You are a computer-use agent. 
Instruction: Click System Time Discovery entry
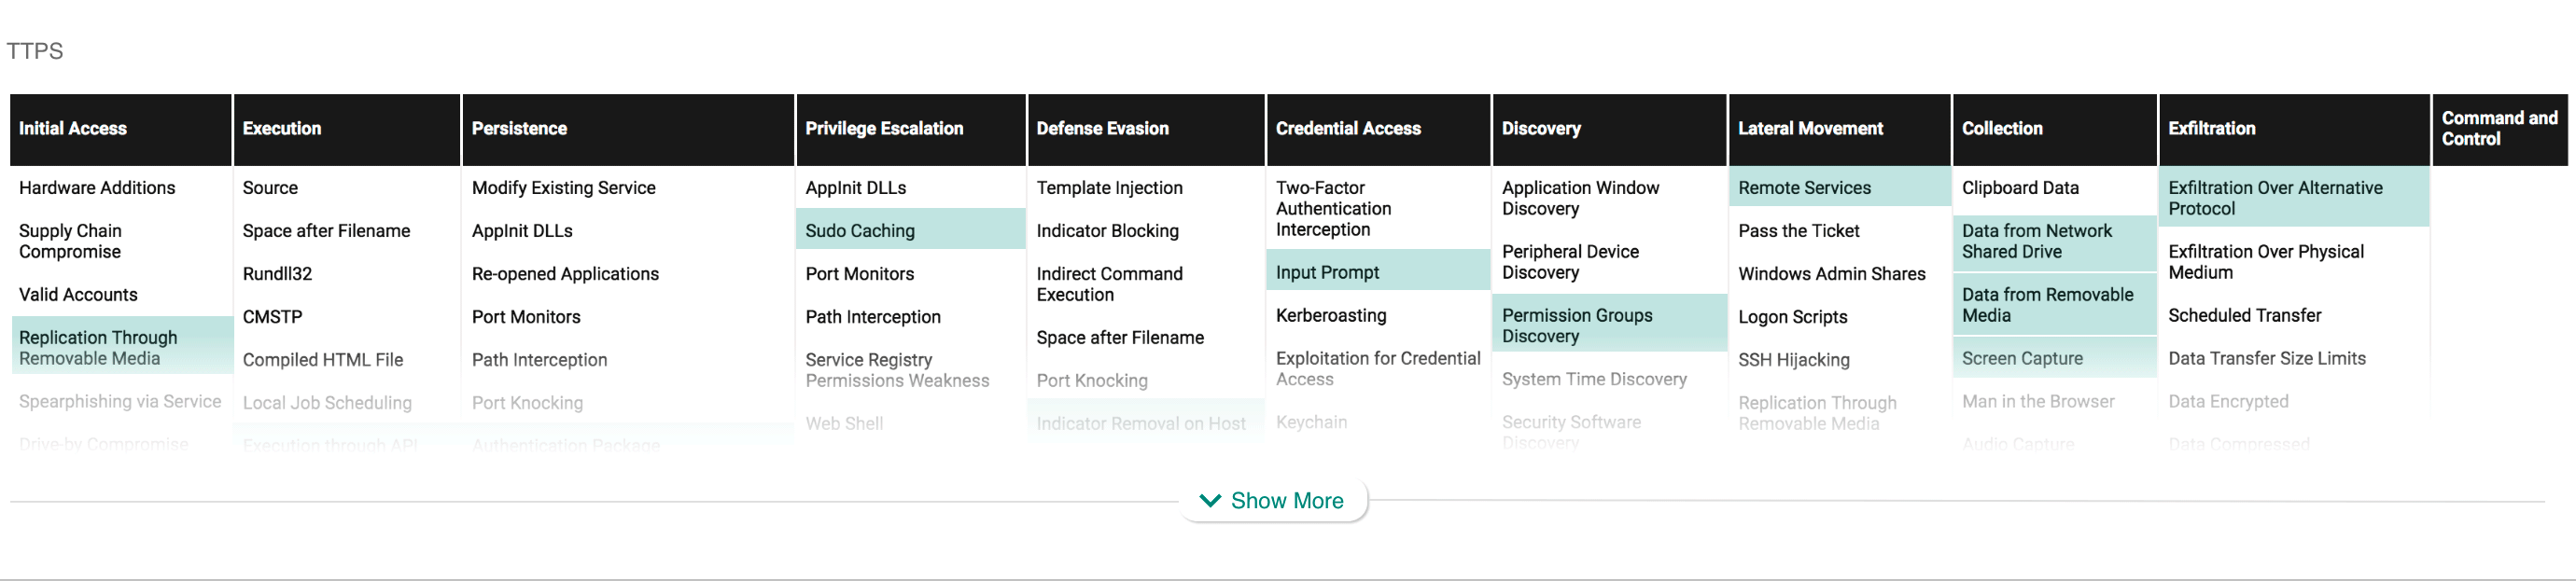(1594, 380)
